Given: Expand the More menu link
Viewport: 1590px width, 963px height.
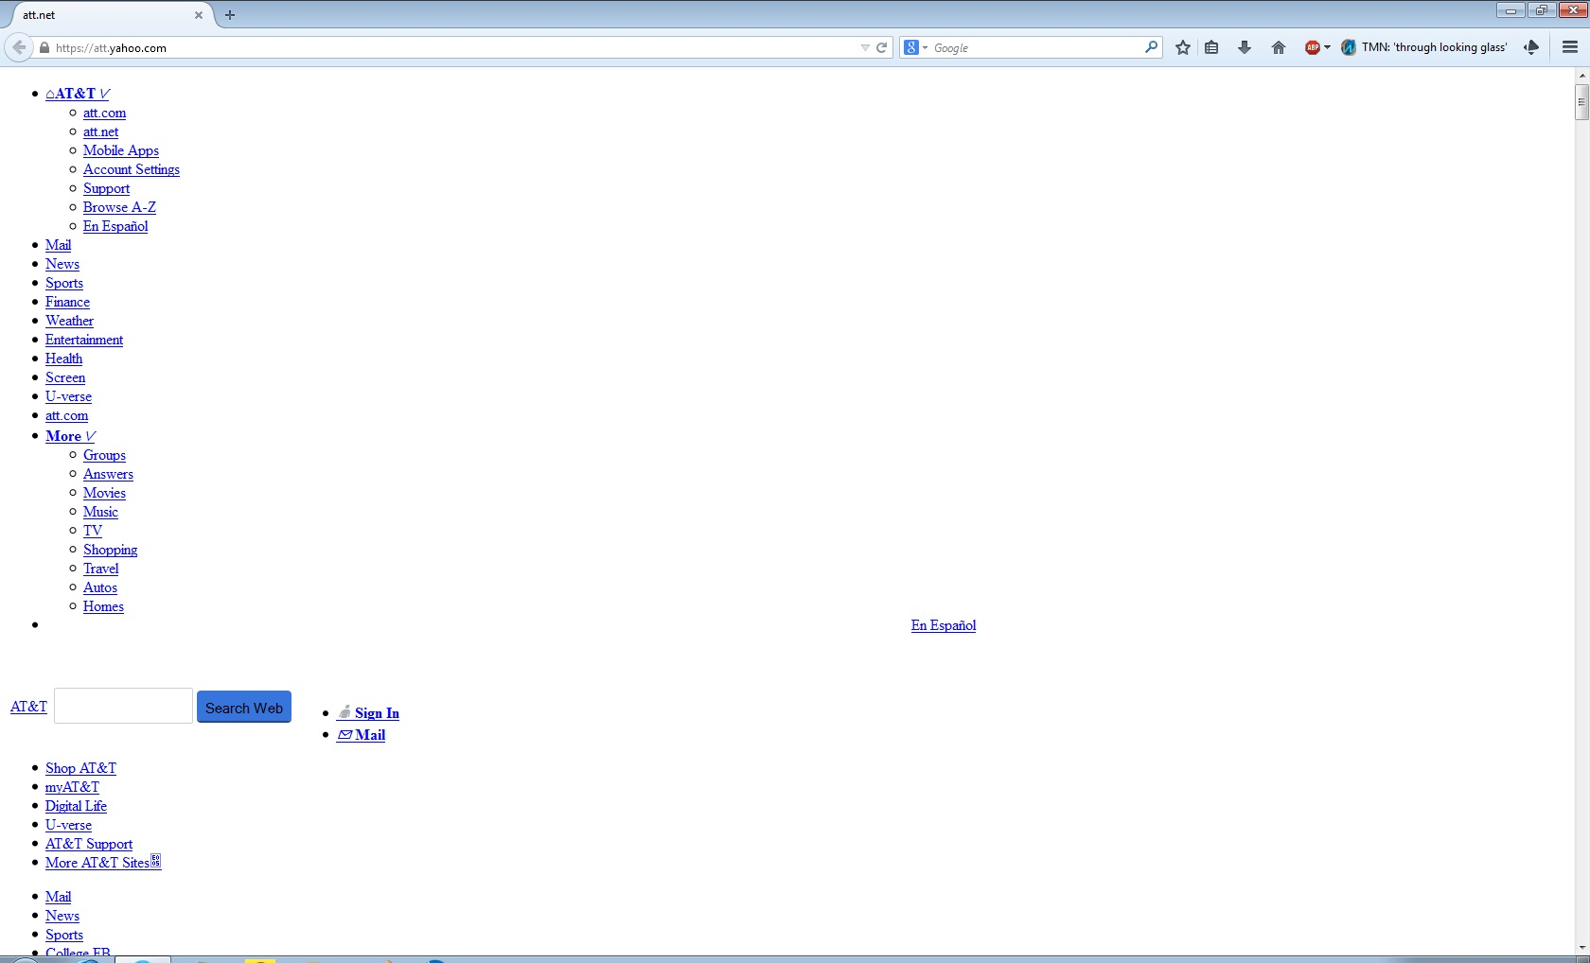Looking at the screenshot, I should tap(70, 436).
